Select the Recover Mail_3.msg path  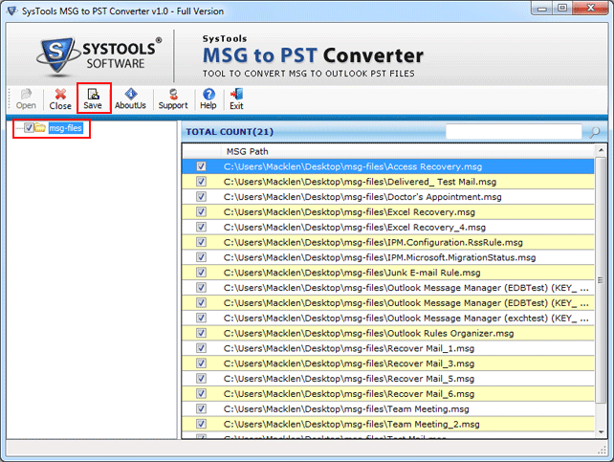[349, 363]
